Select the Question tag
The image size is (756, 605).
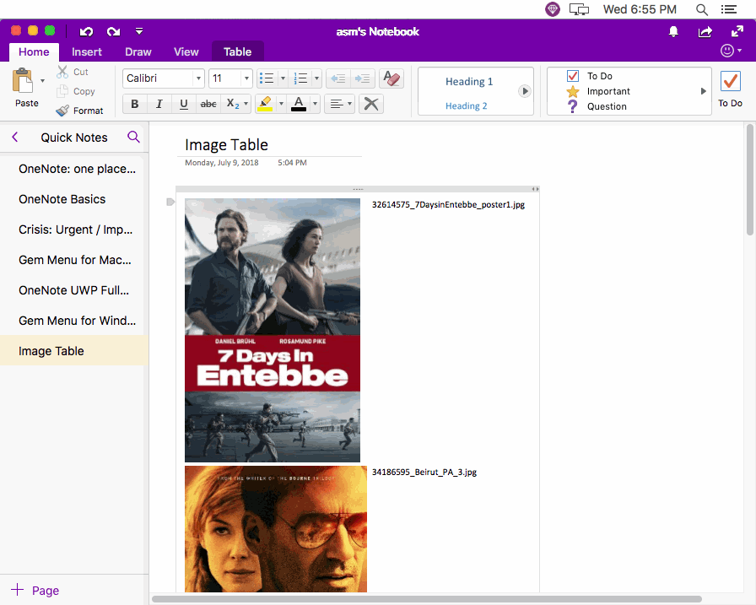coord(597,106)
